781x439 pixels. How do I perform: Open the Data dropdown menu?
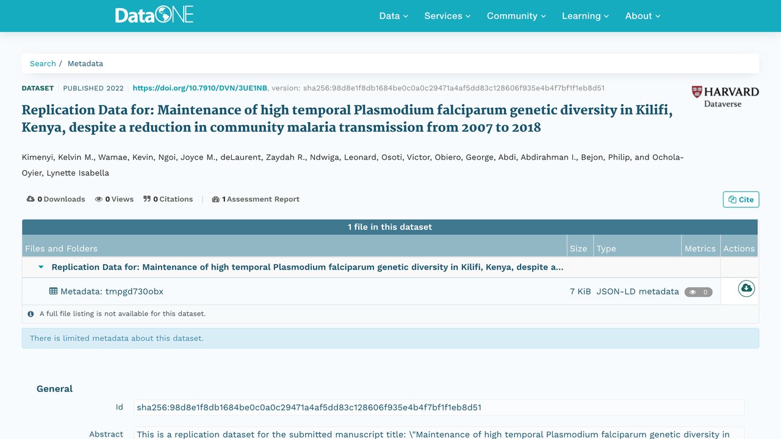click(x=394, y=16)
